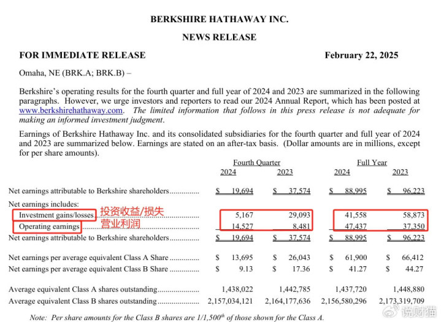This screenshot has width=441, height=322.
Task: Click Class A per-share value 13,695
Action: pyautogui.click(x=242, y=258)
